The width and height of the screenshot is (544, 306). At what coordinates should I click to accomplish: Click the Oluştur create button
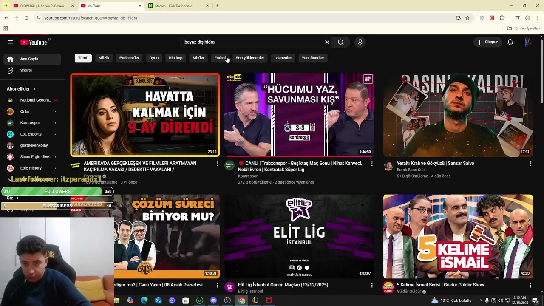[487, 42]
